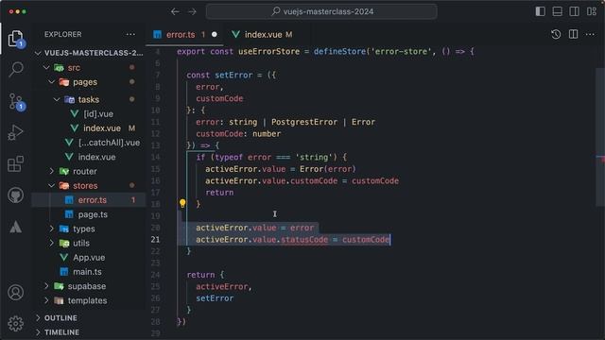Toggle the primary side bar layout icon
The width and height of the screenshot is (605, 340).
[540, 11]
